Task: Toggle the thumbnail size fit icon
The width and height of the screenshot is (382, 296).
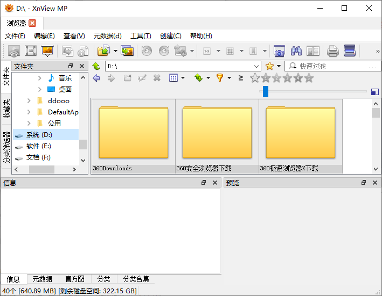Action: tap(374, 92)
